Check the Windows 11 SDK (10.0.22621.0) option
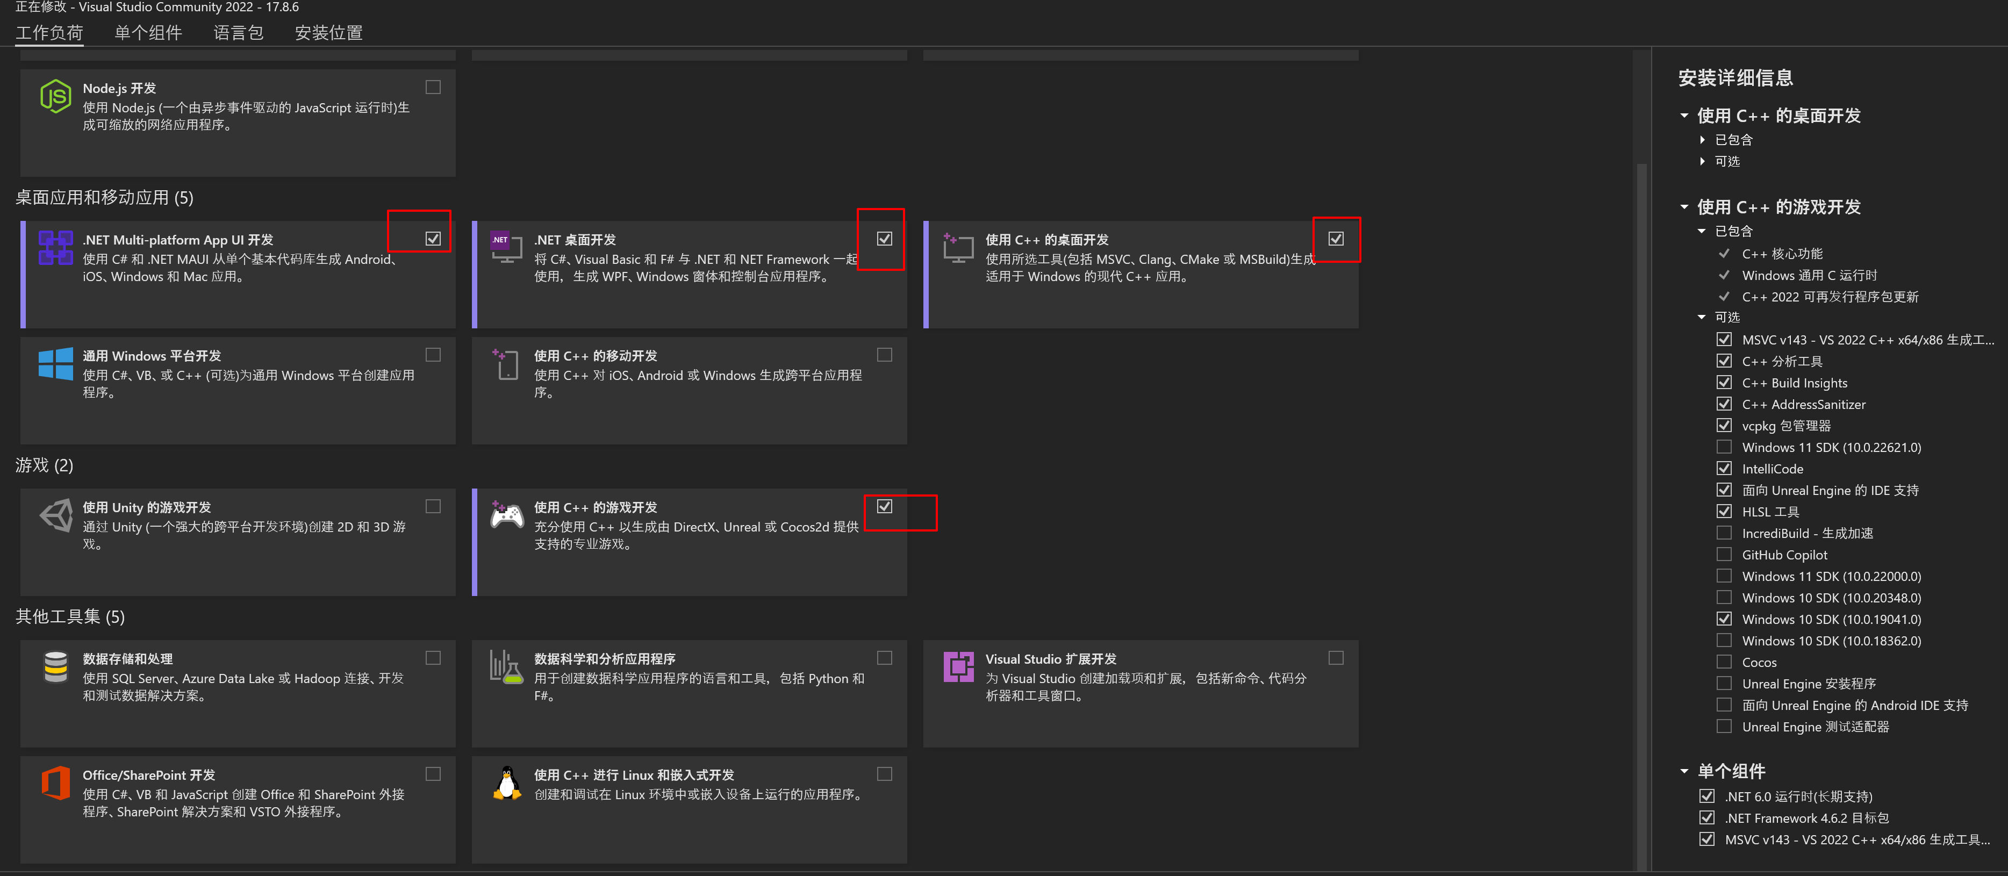2008x876 pixels. (x=1724, y=447)
